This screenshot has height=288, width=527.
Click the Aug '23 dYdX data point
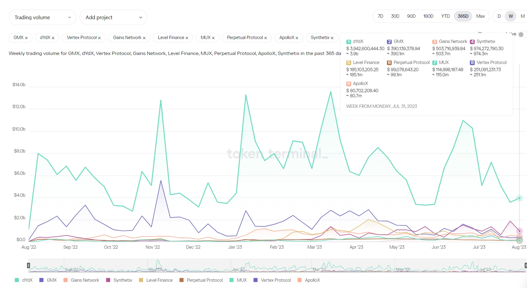519,198
